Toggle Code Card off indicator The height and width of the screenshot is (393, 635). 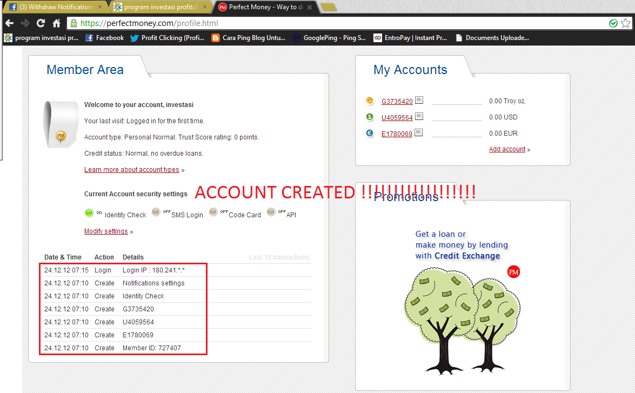coord(213,212)
